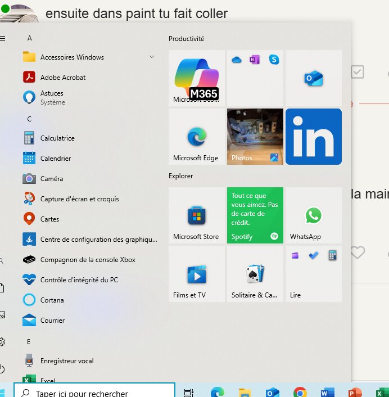Open the Lire tile folder
Viewport: 389px width, 397px height.
click(x=314, y=274)
